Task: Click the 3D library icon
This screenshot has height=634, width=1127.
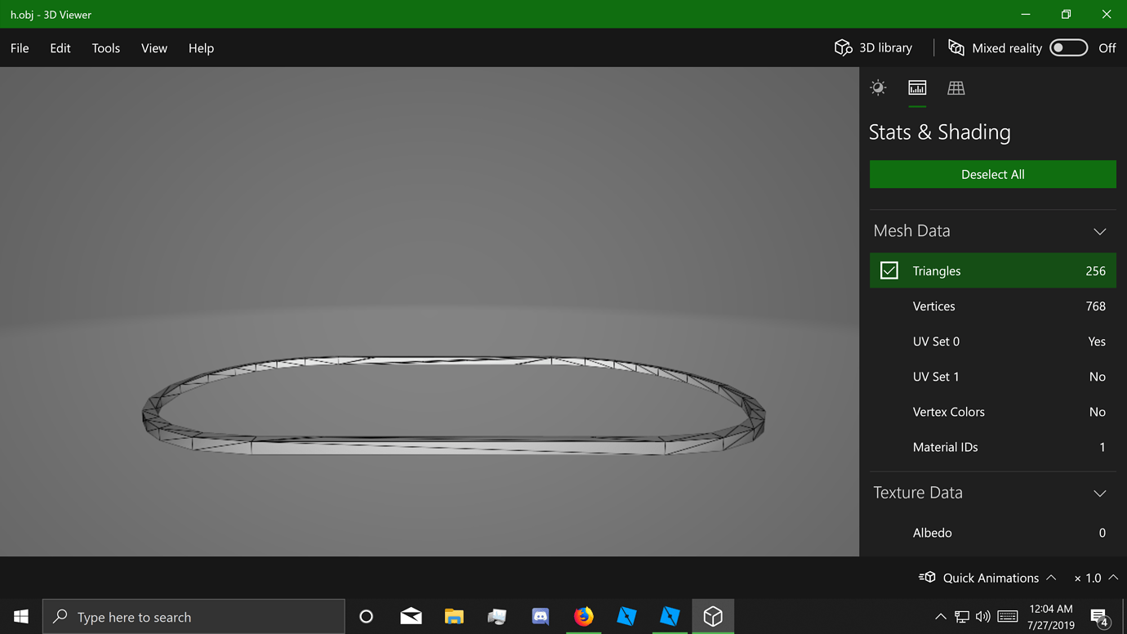Action: pos(843,47)
